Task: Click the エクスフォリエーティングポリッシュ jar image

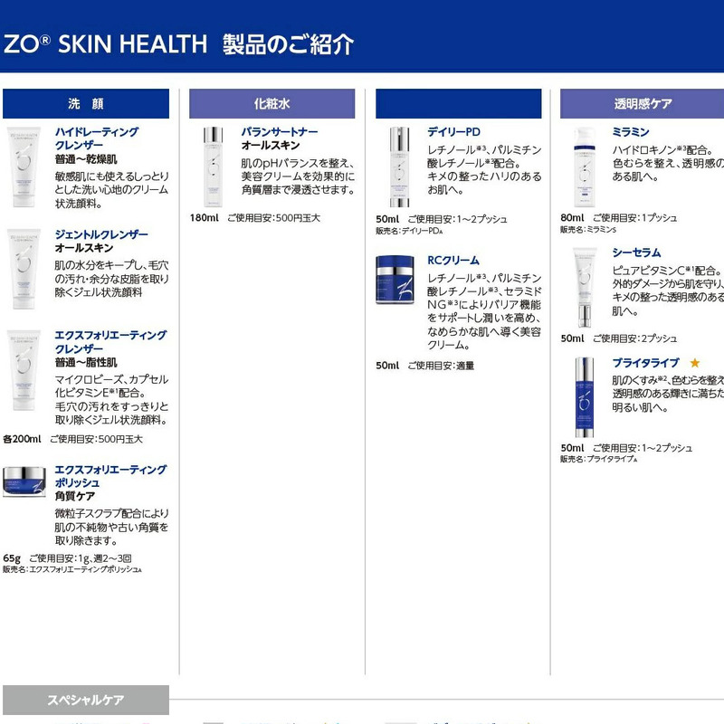Action: pos(24,481)
